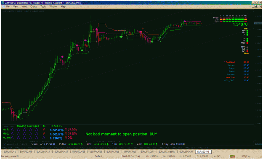This screenshot has height=159, width=263.
Task: Click the 1 Day ADX 19.87 reading
Action: click(x=173, y=144)
